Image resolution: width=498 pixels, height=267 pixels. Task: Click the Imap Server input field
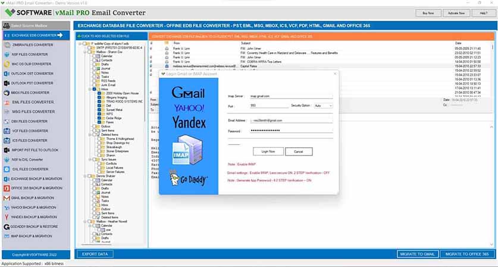coord(291,96)
